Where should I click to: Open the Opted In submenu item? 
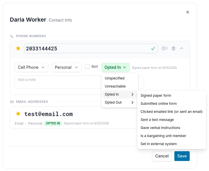[x=120, y=94]
